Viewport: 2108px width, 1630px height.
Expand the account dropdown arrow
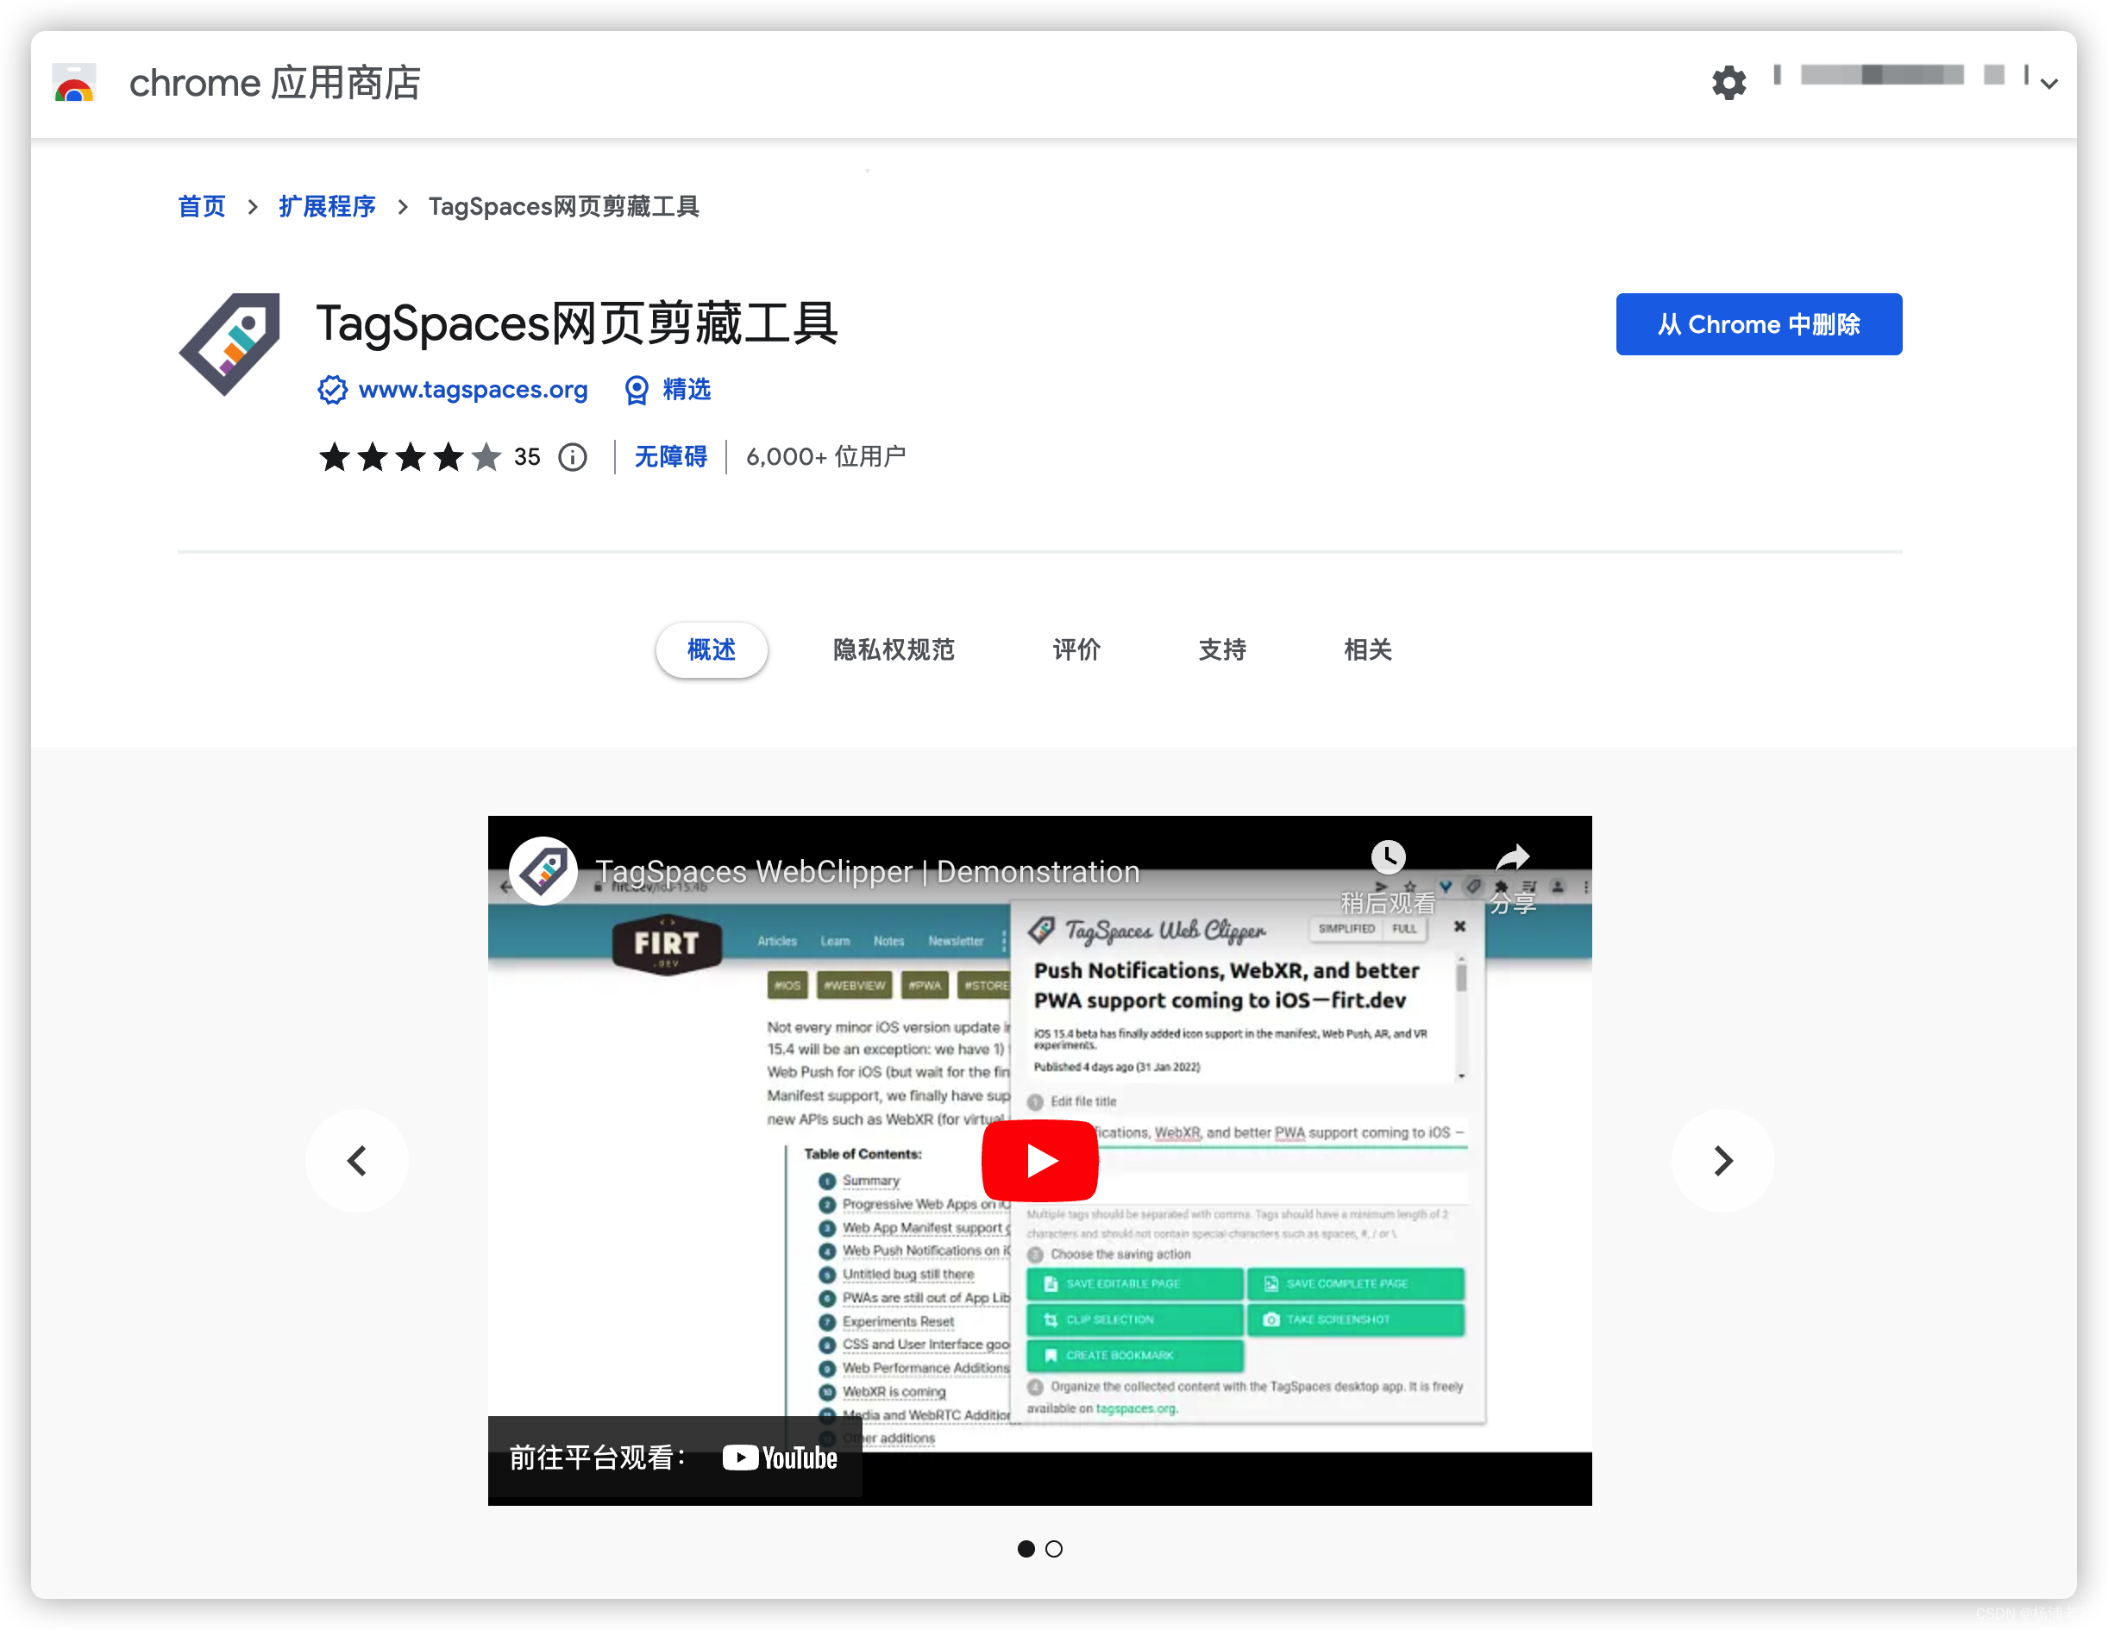(2049, 84)
